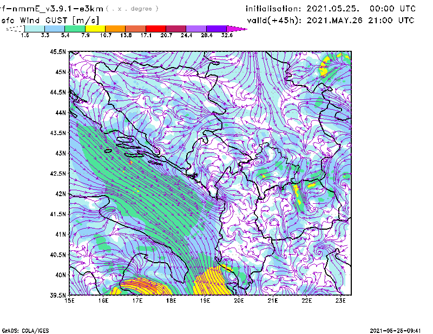The image size is (433, 334).
Task: Select the violet 28.4–32.6 legend swatch
Action: pyautogui.click(x=216, y=29)
